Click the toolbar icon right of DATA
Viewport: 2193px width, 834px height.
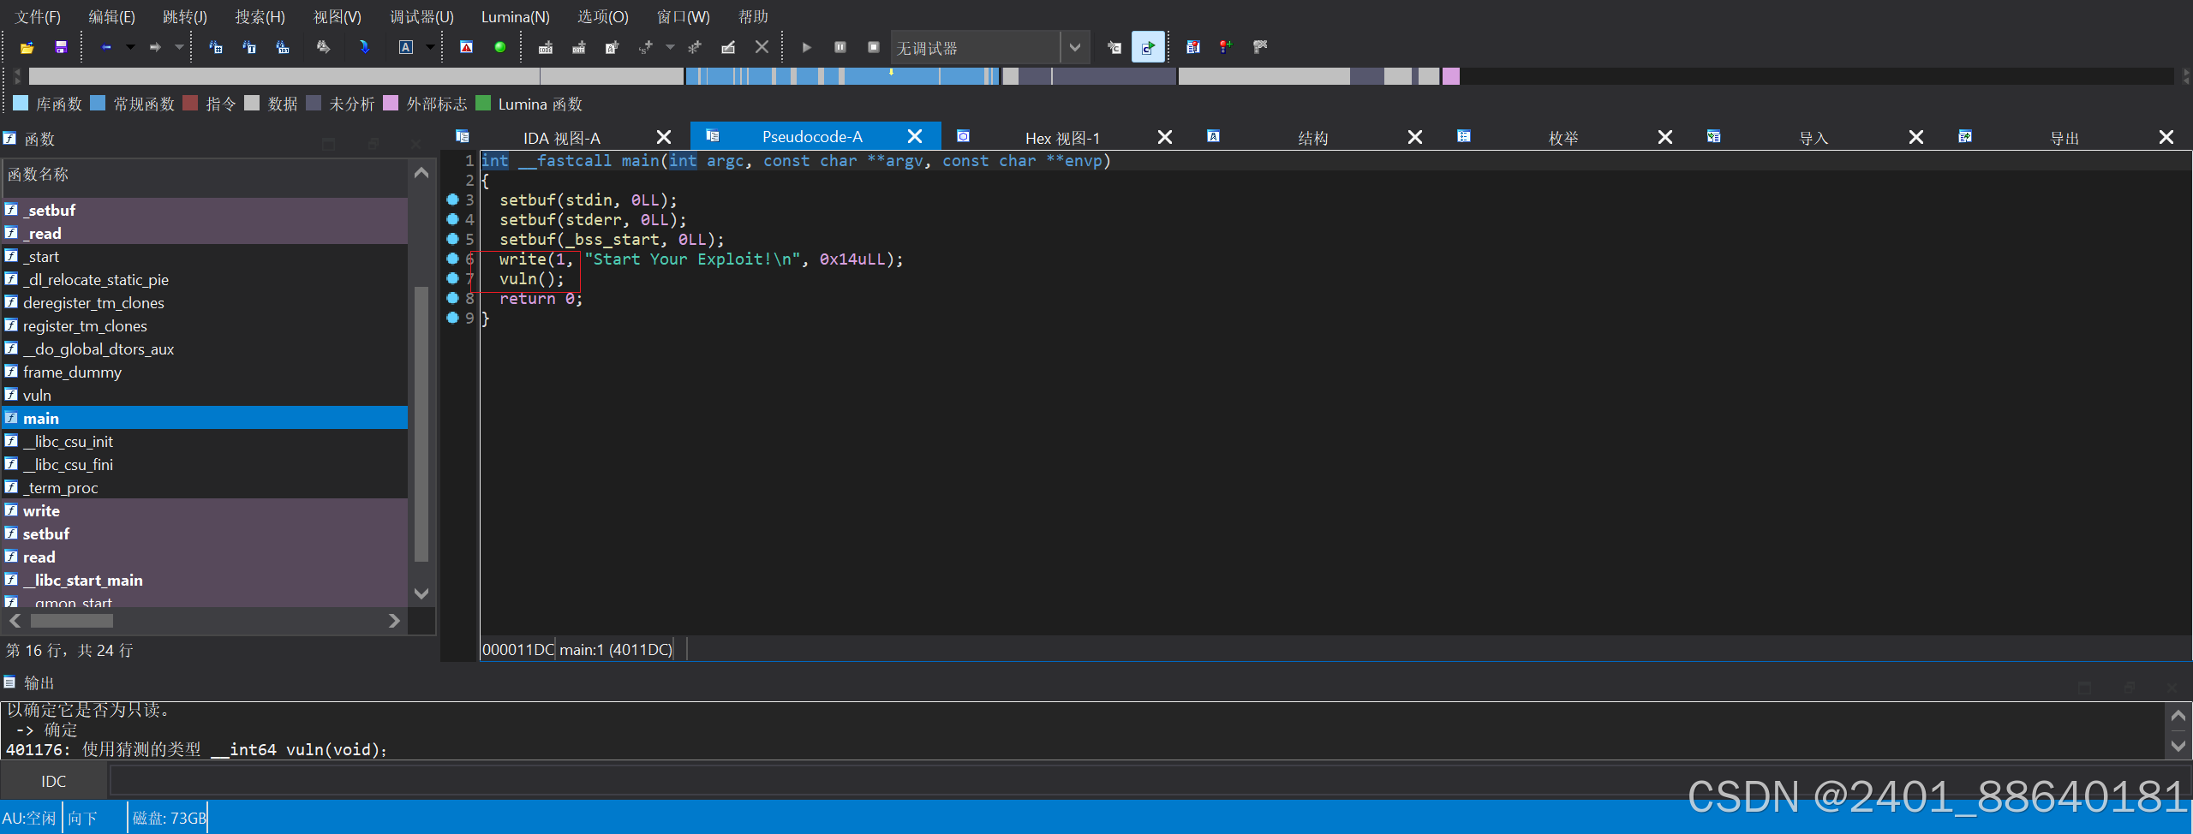pyautogui.click(x=612, y=48)
